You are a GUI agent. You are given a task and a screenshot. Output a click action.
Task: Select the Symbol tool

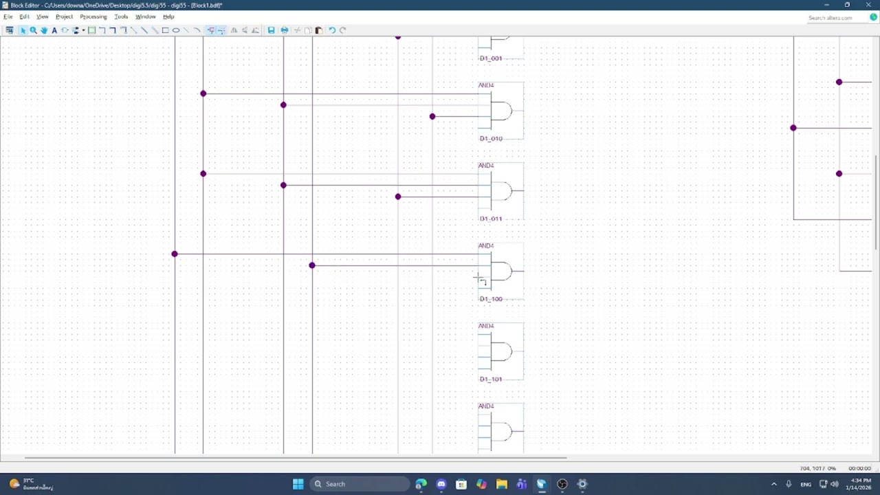click(65, 30)
